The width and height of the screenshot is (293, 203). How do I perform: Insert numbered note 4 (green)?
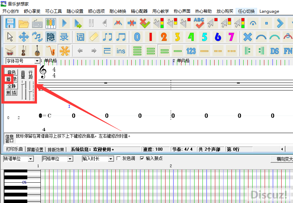click(191, 37)
